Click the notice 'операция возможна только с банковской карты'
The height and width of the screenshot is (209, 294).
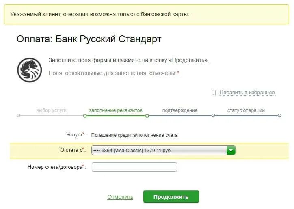click(125, 15)
